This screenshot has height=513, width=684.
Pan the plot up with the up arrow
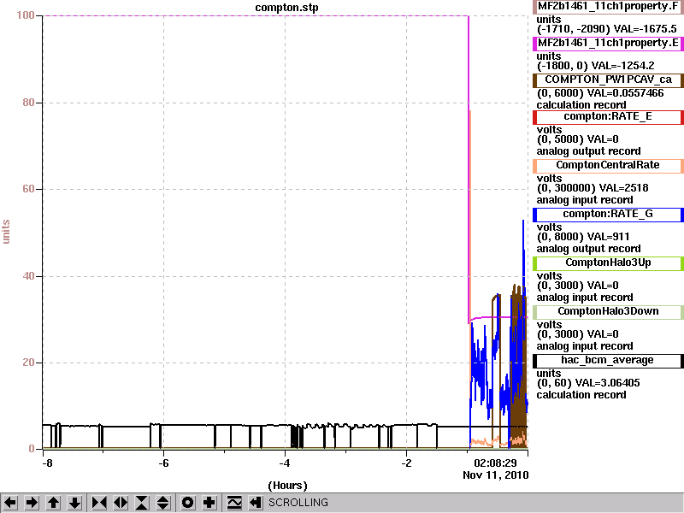click(53, 503)
